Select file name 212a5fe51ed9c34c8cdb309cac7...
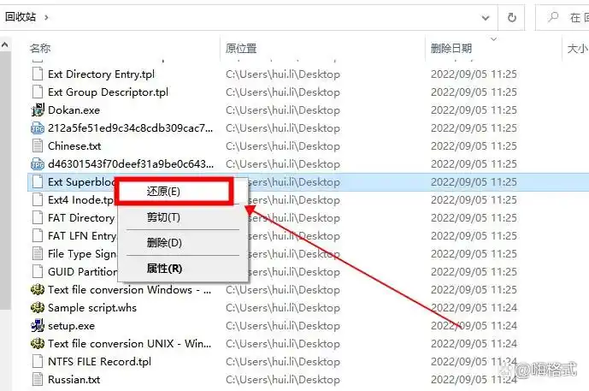Viewport: 589px width, 391px height. click(x=130, y=128)
